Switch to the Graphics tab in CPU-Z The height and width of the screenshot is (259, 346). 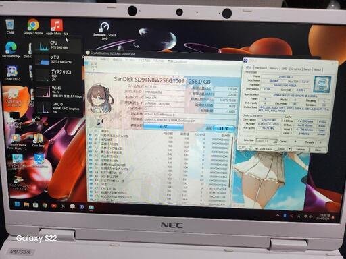(x=296, y=69)
